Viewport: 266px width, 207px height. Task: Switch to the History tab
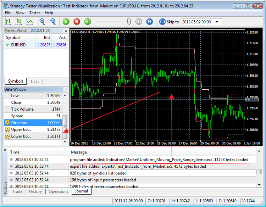coord(35,191)
